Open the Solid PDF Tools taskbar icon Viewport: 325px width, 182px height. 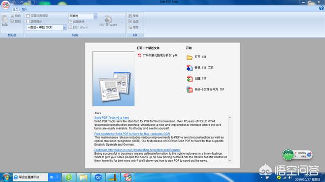point(127,177)
